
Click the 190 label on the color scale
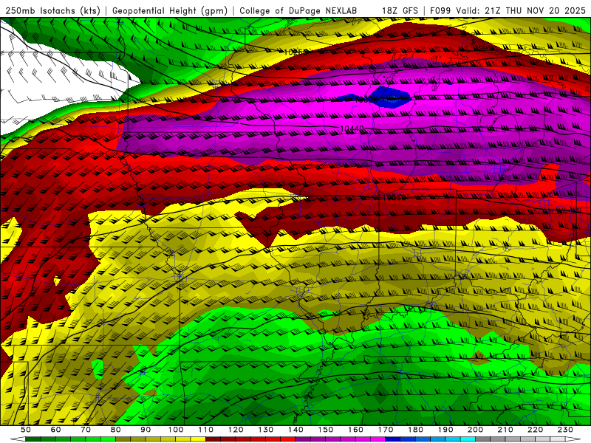coord(445,430)
